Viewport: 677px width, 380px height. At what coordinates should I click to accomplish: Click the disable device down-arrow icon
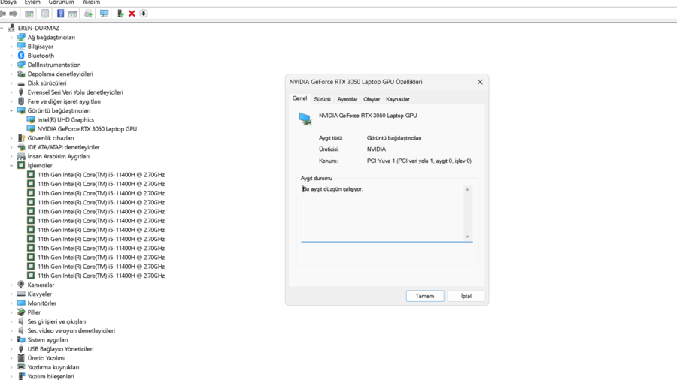[144, 14]
